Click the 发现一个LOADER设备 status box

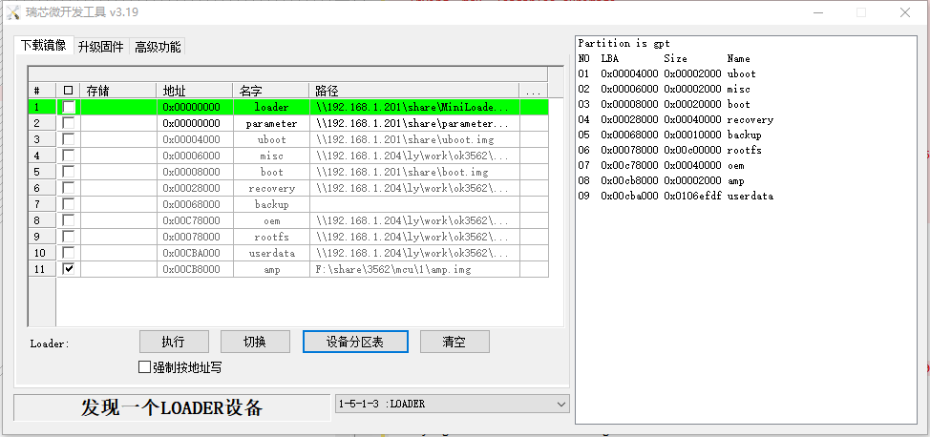point(172,408)
